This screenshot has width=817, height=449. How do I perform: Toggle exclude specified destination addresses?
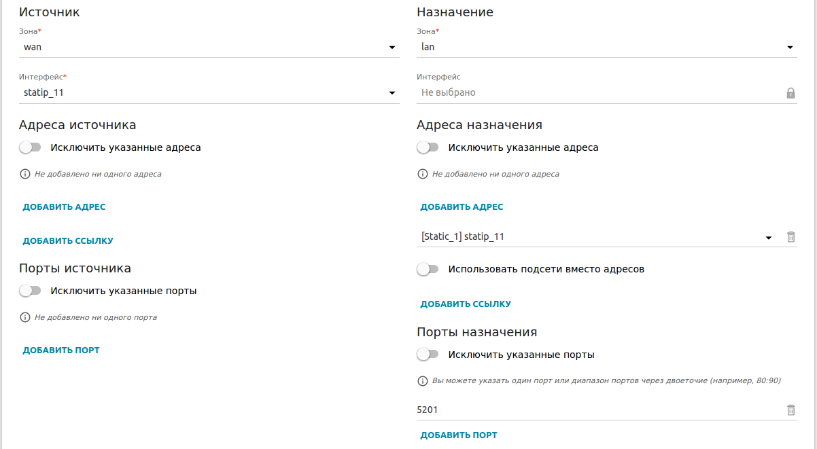coord(428,147)
